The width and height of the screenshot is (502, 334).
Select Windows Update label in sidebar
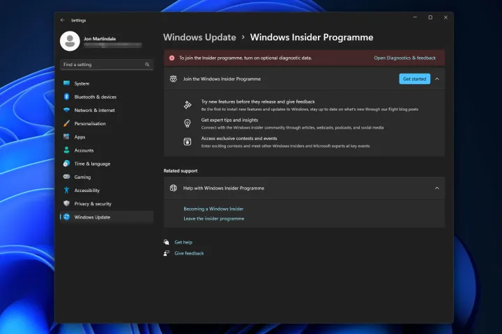(x=92, y=217)
